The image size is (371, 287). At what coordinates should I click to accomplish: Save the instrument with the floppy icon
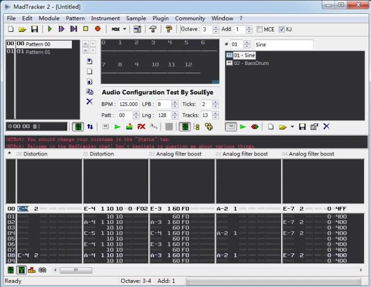[x=302, y=127]
